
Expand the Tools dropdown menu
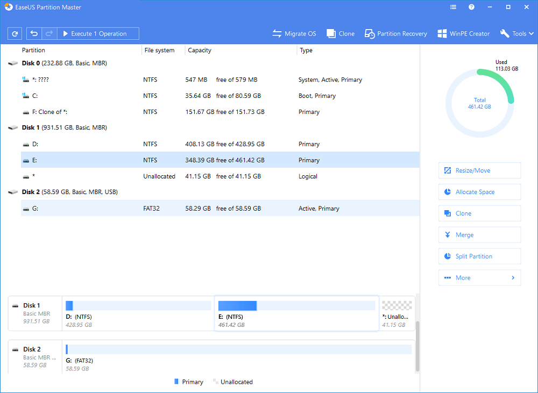pyautogui.click(x=516, y=33)
